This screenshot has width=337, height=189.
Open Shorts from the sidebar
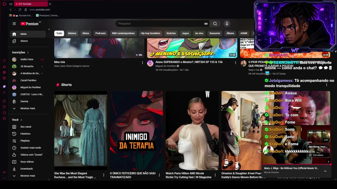[x=28, y=41]
